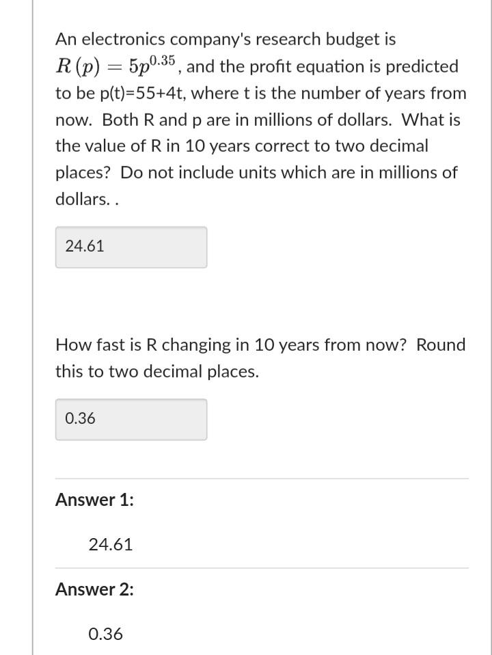
Task: Click inside the first gray answer box
Action: (x=131, y=246)
